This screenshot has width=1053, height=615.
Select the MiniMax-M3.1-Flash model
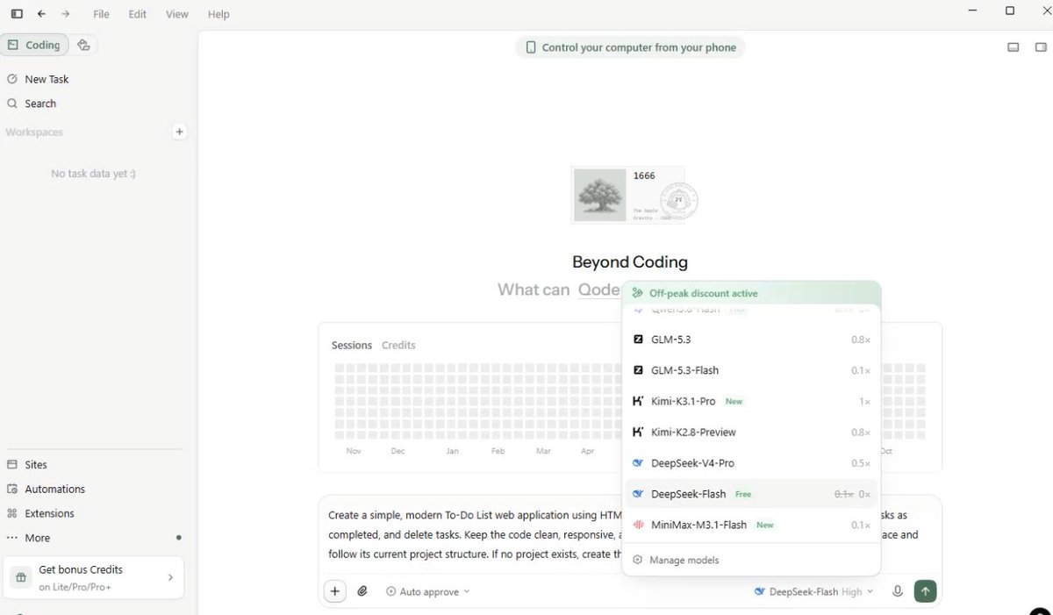[x=751, y=525]
